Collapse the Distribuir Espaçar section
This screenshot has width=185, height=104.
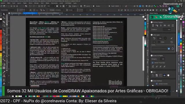151,22
